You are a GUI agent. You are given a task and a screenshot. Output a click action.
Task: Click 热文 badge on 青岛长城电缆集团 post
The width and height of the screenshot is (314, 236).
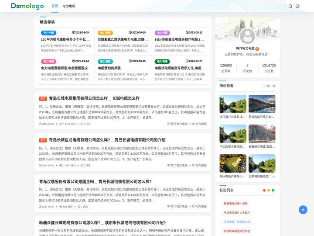point(43,98)
